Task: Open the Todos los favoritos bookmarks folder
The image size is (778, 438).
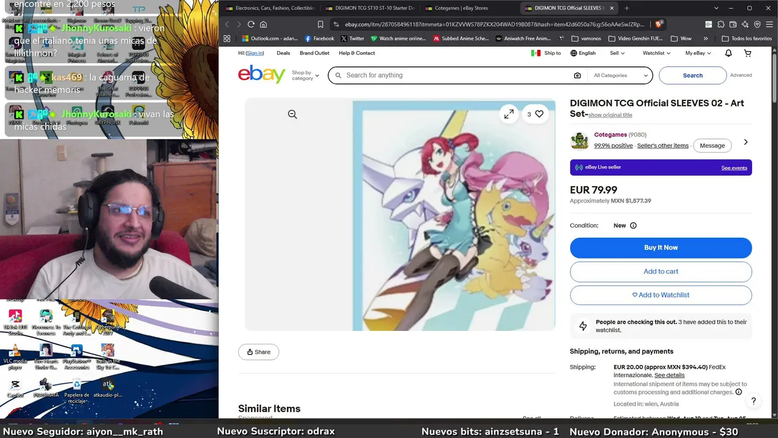Action: click(747, 38)
